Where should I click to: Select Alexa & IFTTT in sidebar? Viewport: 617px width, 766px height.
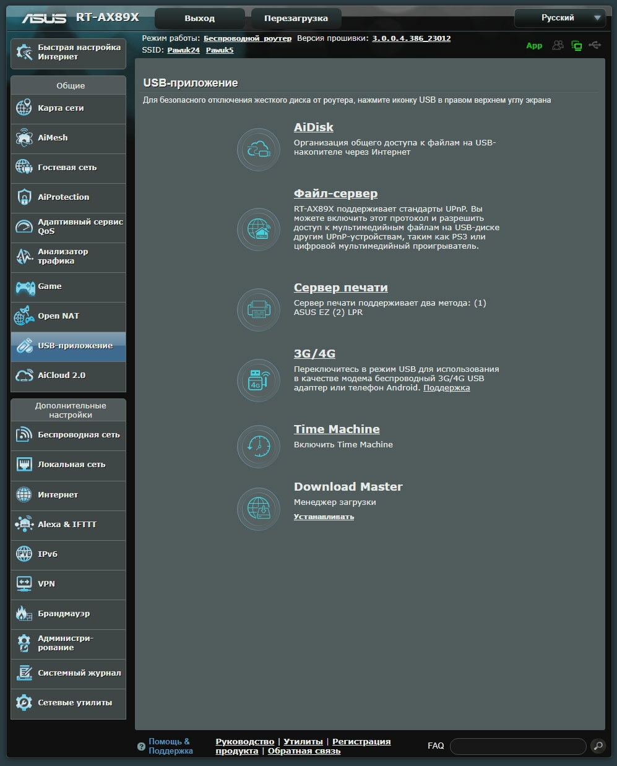[x=68, y=524]
